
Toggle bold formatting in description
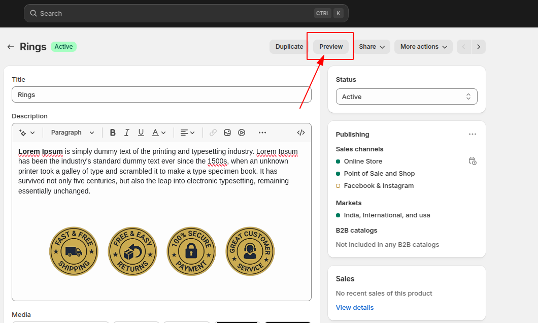click(x=113, y=133)
